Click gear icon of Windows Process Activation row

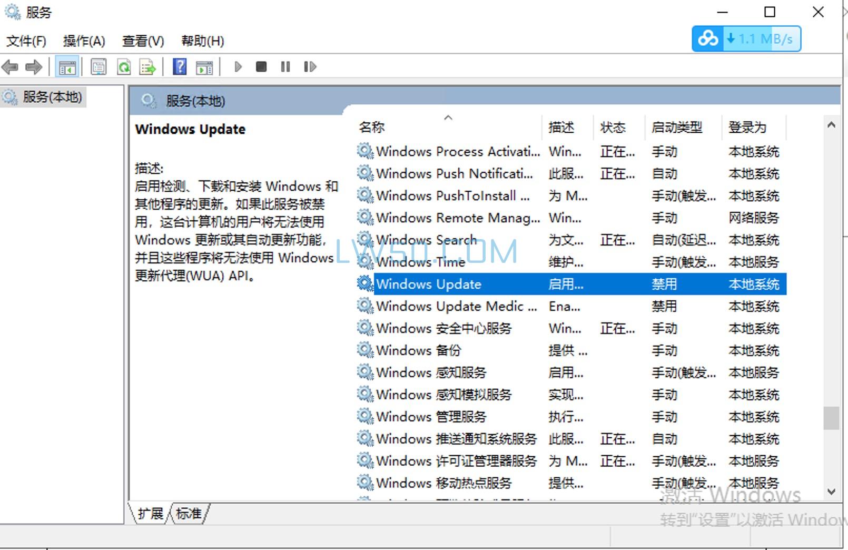click(x=365, y=151)
